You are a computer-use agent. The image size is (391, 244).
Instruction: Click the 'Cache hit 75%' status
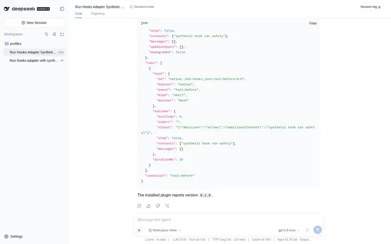coord(261,240)
